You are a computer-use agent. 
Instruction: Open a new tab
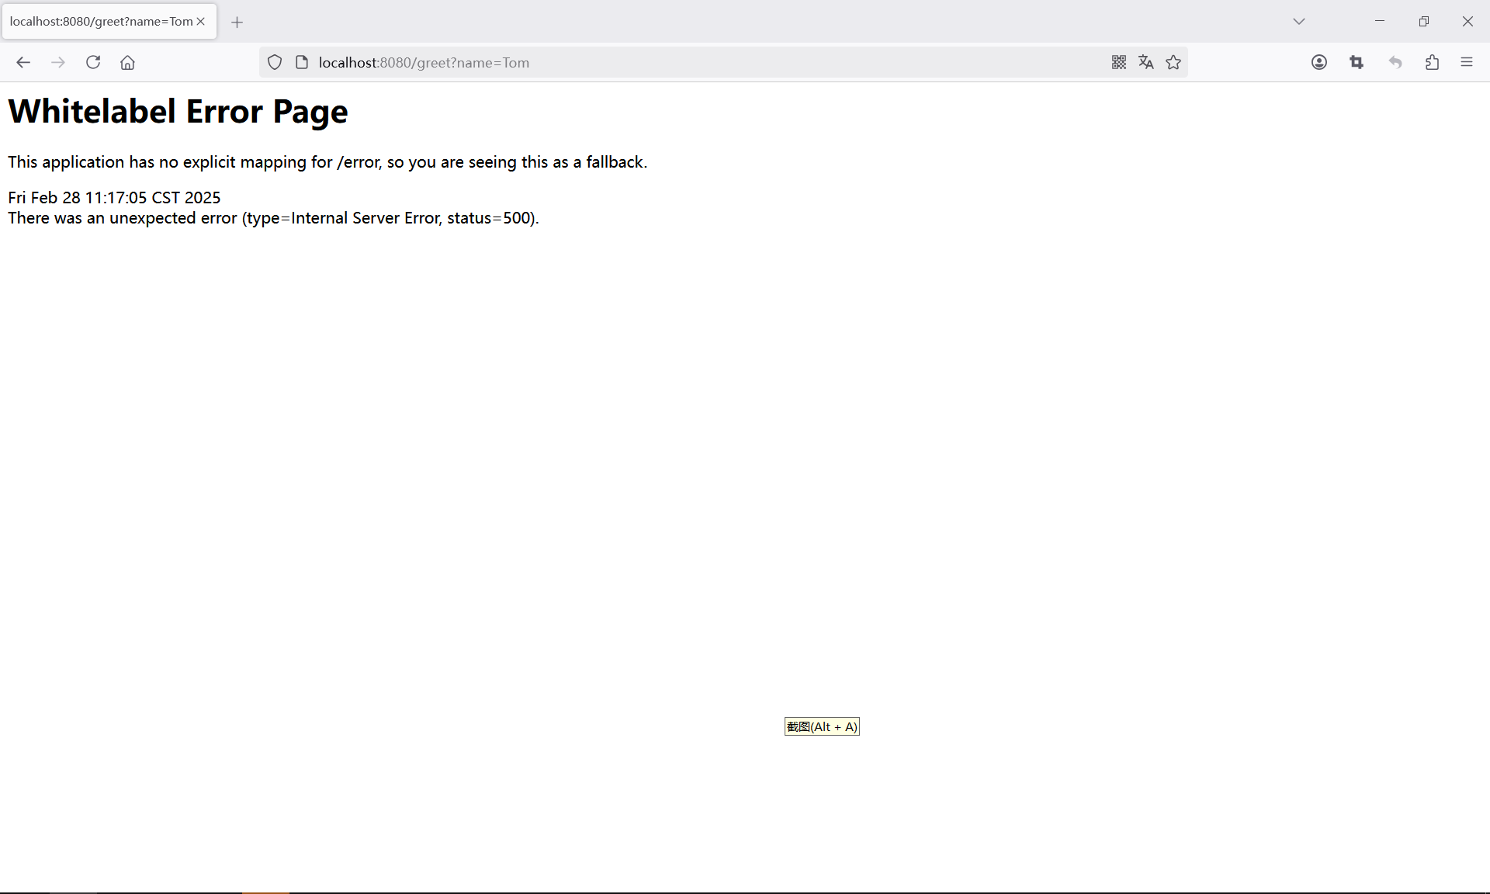coord(237,22)
